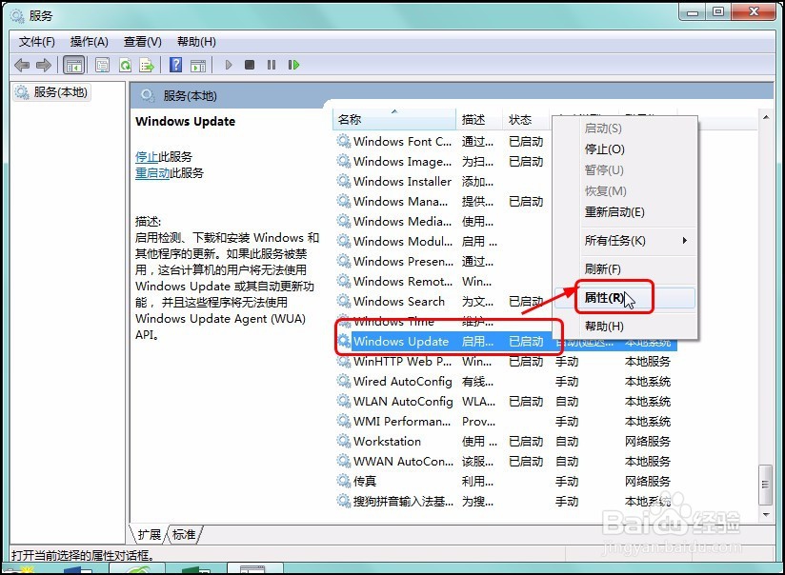Click the blue Help question mark icon

click(x=175, y=65)
